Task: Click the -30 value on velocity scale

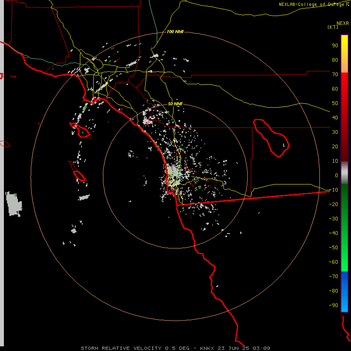Action: 333,219
